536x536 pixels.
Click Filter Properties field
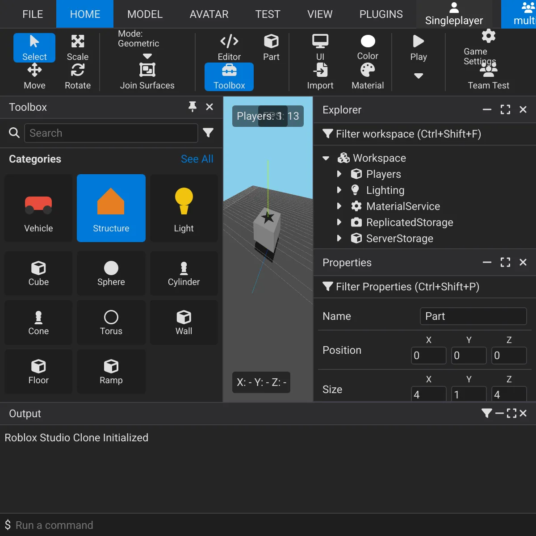pyautogui.click(x=425, y=287)
